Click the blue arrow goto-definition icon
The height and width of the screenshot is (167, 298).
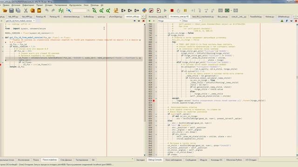point(68,10)
